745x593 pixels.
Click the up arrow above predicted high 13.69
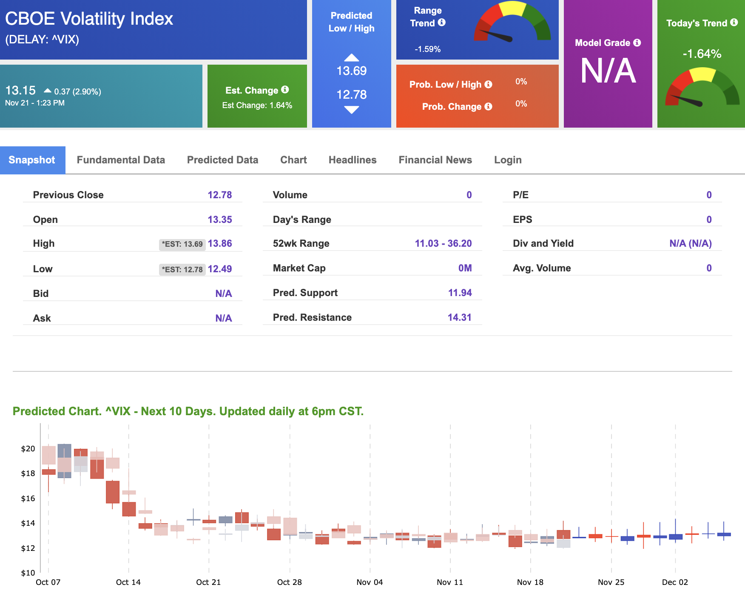pos(351,57)
